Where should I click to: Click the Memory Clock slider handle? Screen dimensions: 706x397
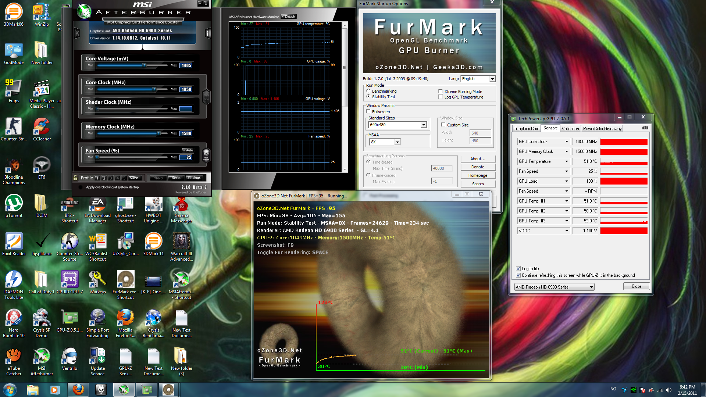[x=159, y=133]
